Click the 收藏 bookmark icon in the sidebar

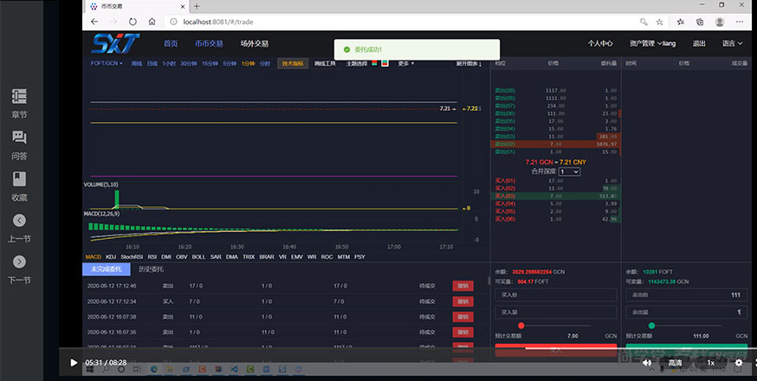click(19, 179)
